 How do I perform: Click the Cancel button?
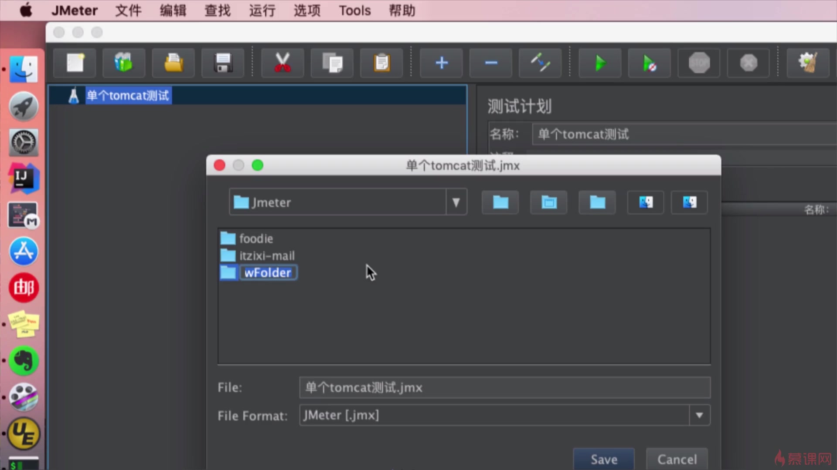click(x=677, y=459)
